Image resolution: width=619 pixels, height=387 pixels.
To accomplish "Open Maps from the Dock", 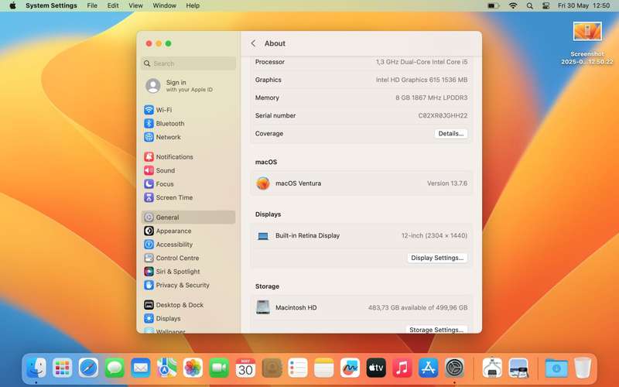I will pos(167,368).
